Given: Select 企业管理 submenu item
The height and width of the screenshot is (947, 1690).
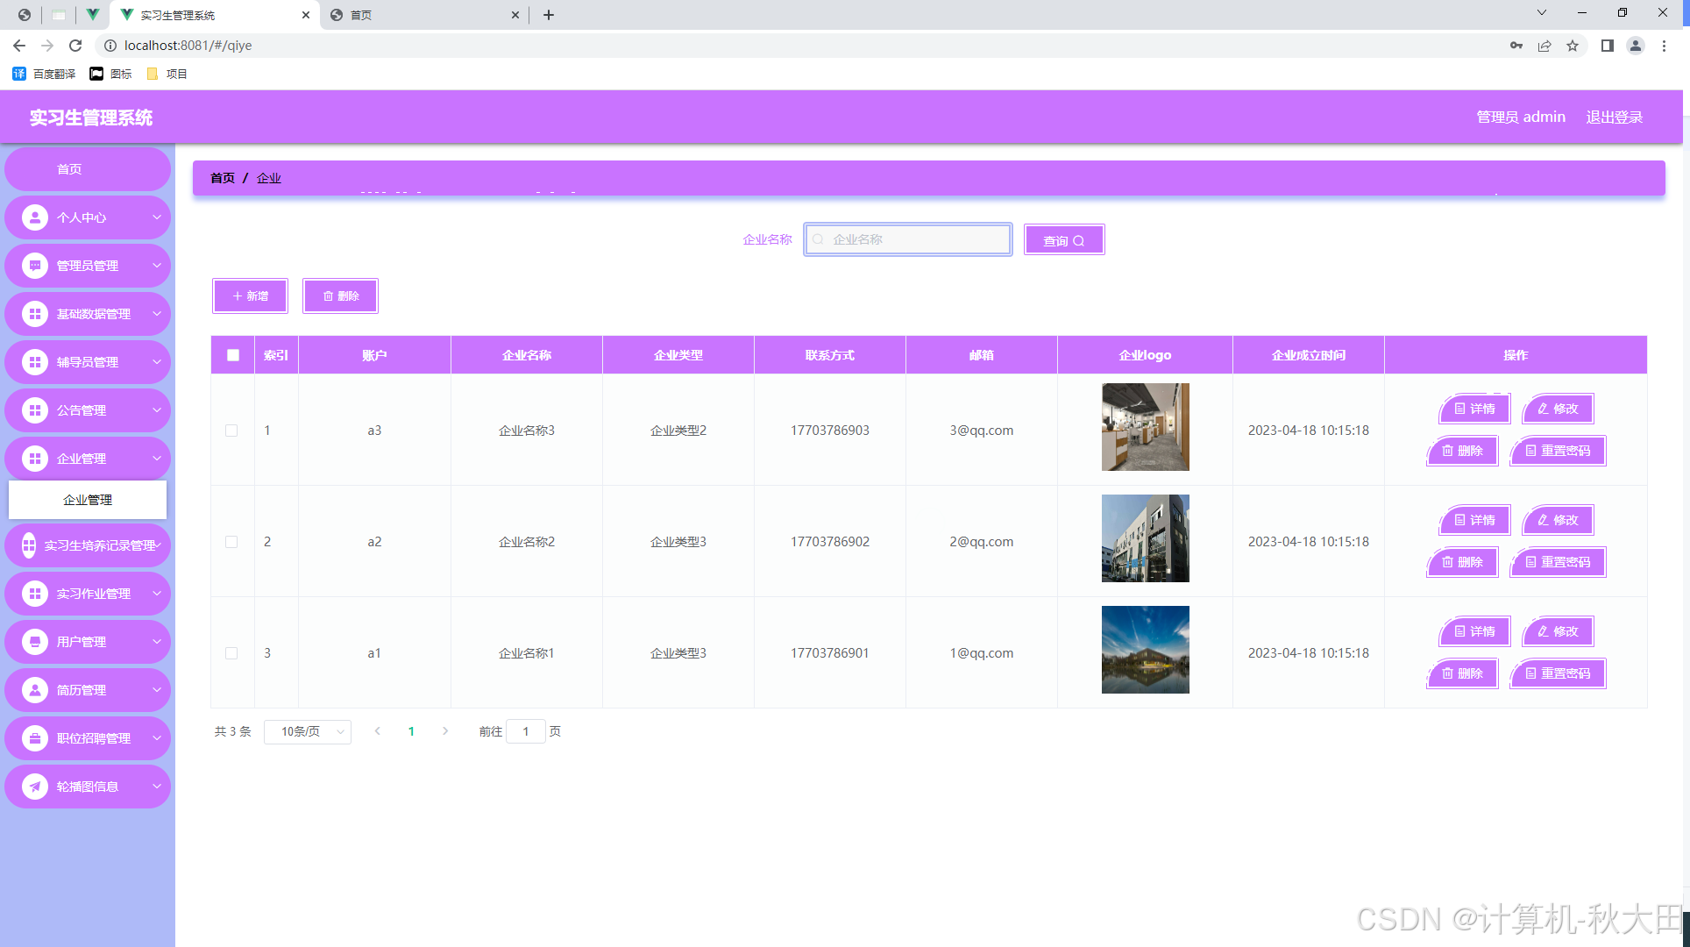Looking at the screenshot, I should tap(88, 500).
